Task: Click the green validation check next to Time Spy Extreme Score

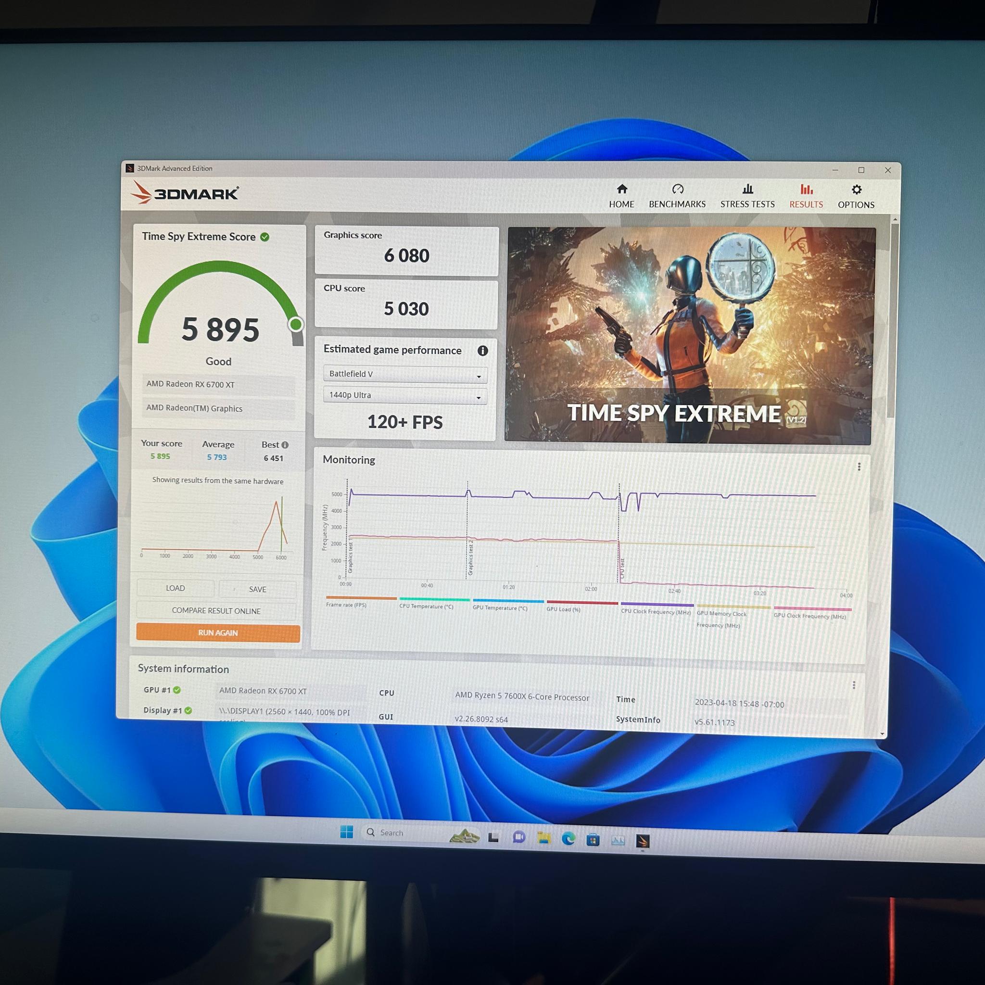Action: click(265, 237)
